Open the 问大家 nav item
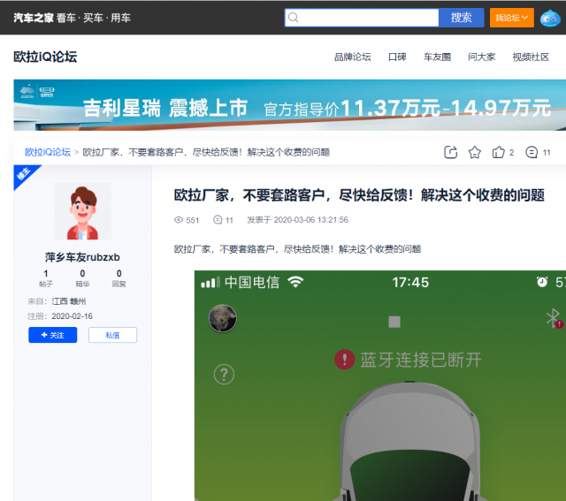This screenshot has width=566, height=501. coord(481,57)
